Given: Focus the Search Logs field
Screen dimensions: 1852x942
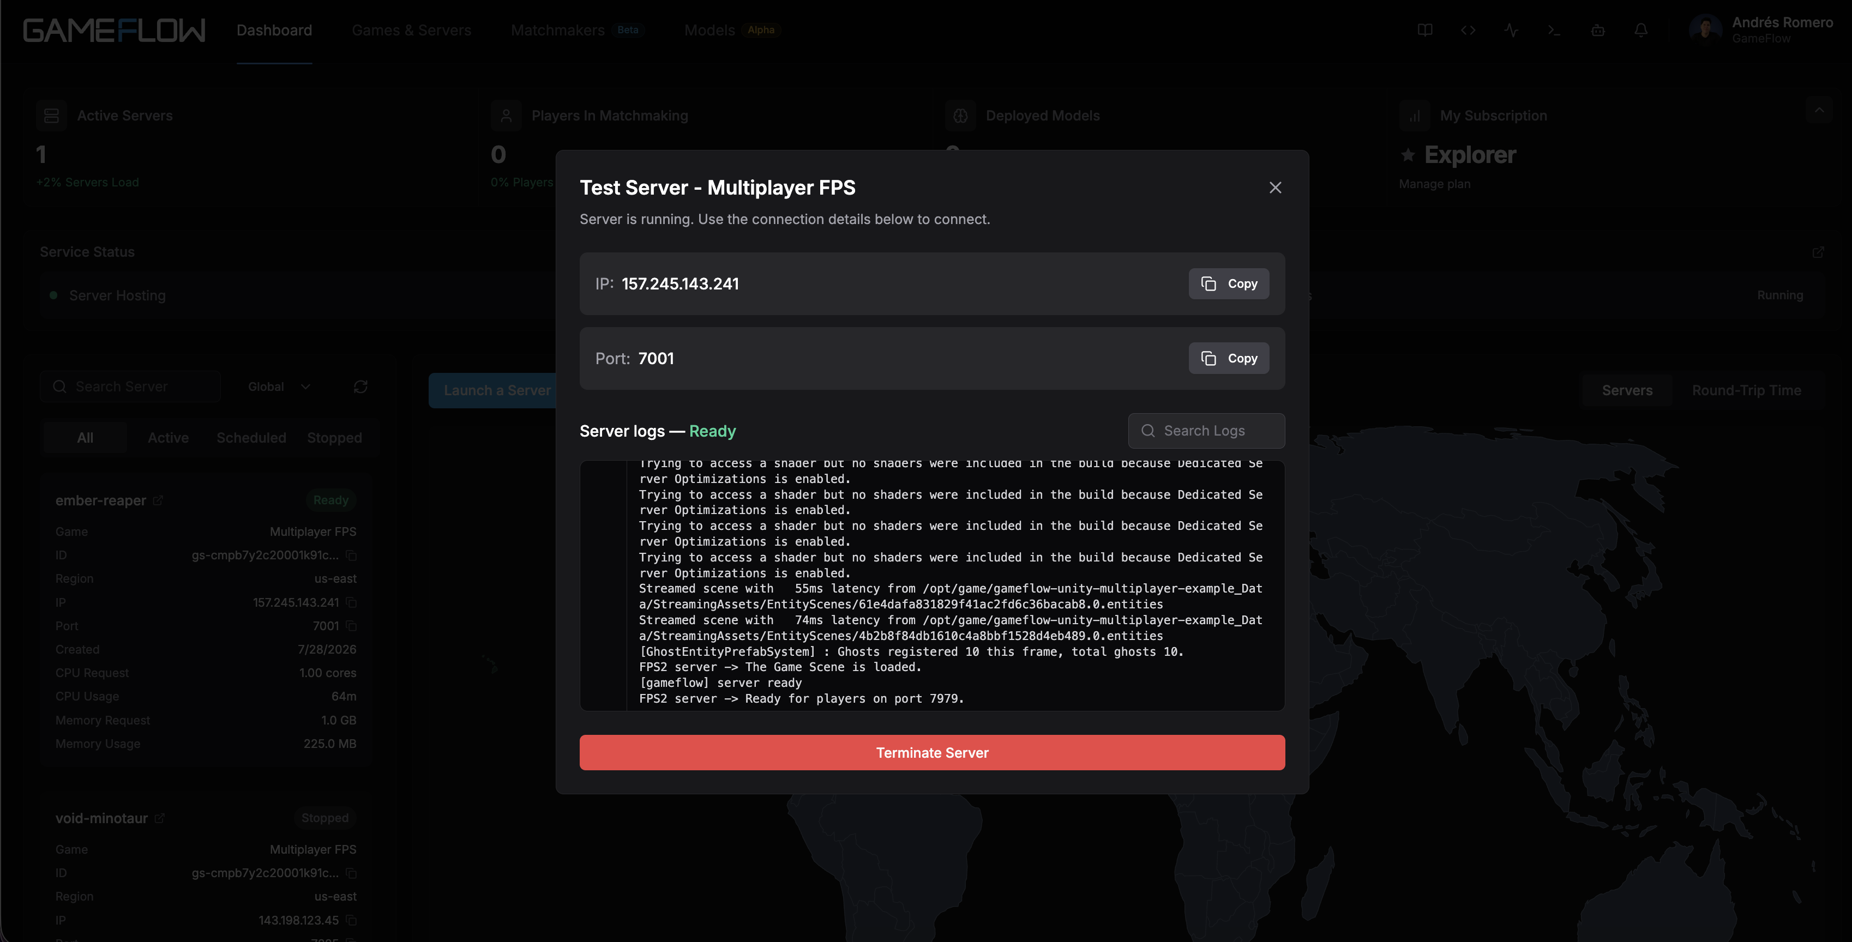Looking at the screenshot, I should [1206, 431].
